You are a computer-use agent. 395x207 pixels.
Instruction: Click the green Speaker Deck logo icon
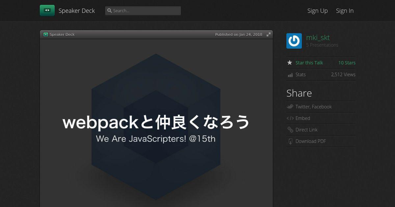pos(47,11)
